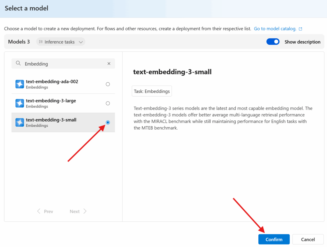Clear the search using the X icon
This screenshot has width=327, height=247.
point(109,64)
